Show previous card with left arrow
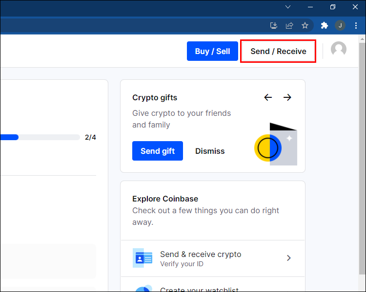 268,97
